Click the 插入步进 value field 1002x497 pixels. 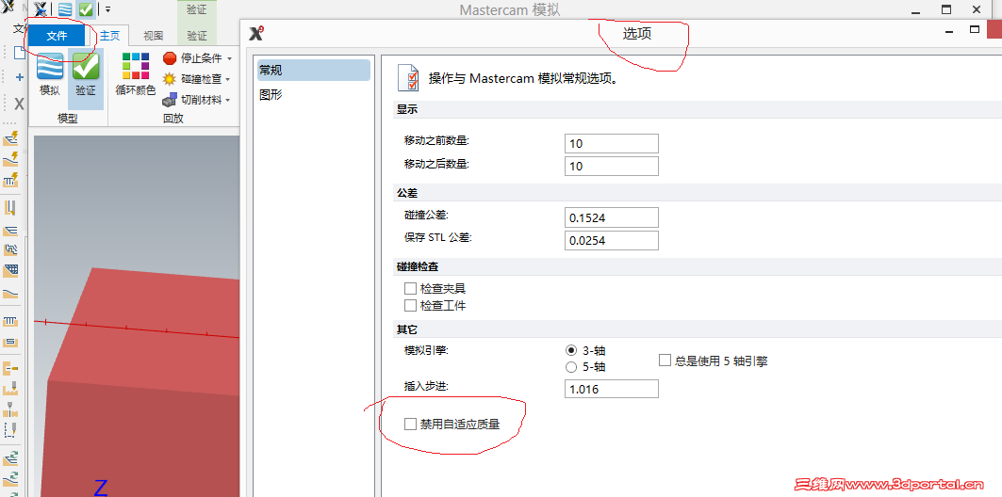(x=612, y=389)
